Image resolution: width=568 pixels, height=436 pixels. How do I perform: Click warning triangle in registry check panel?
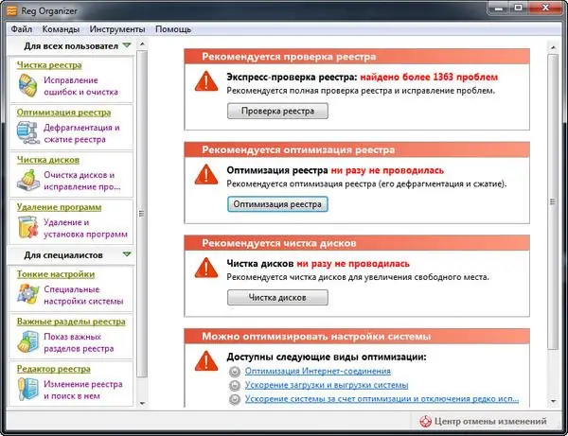click(x=206, y=81)
